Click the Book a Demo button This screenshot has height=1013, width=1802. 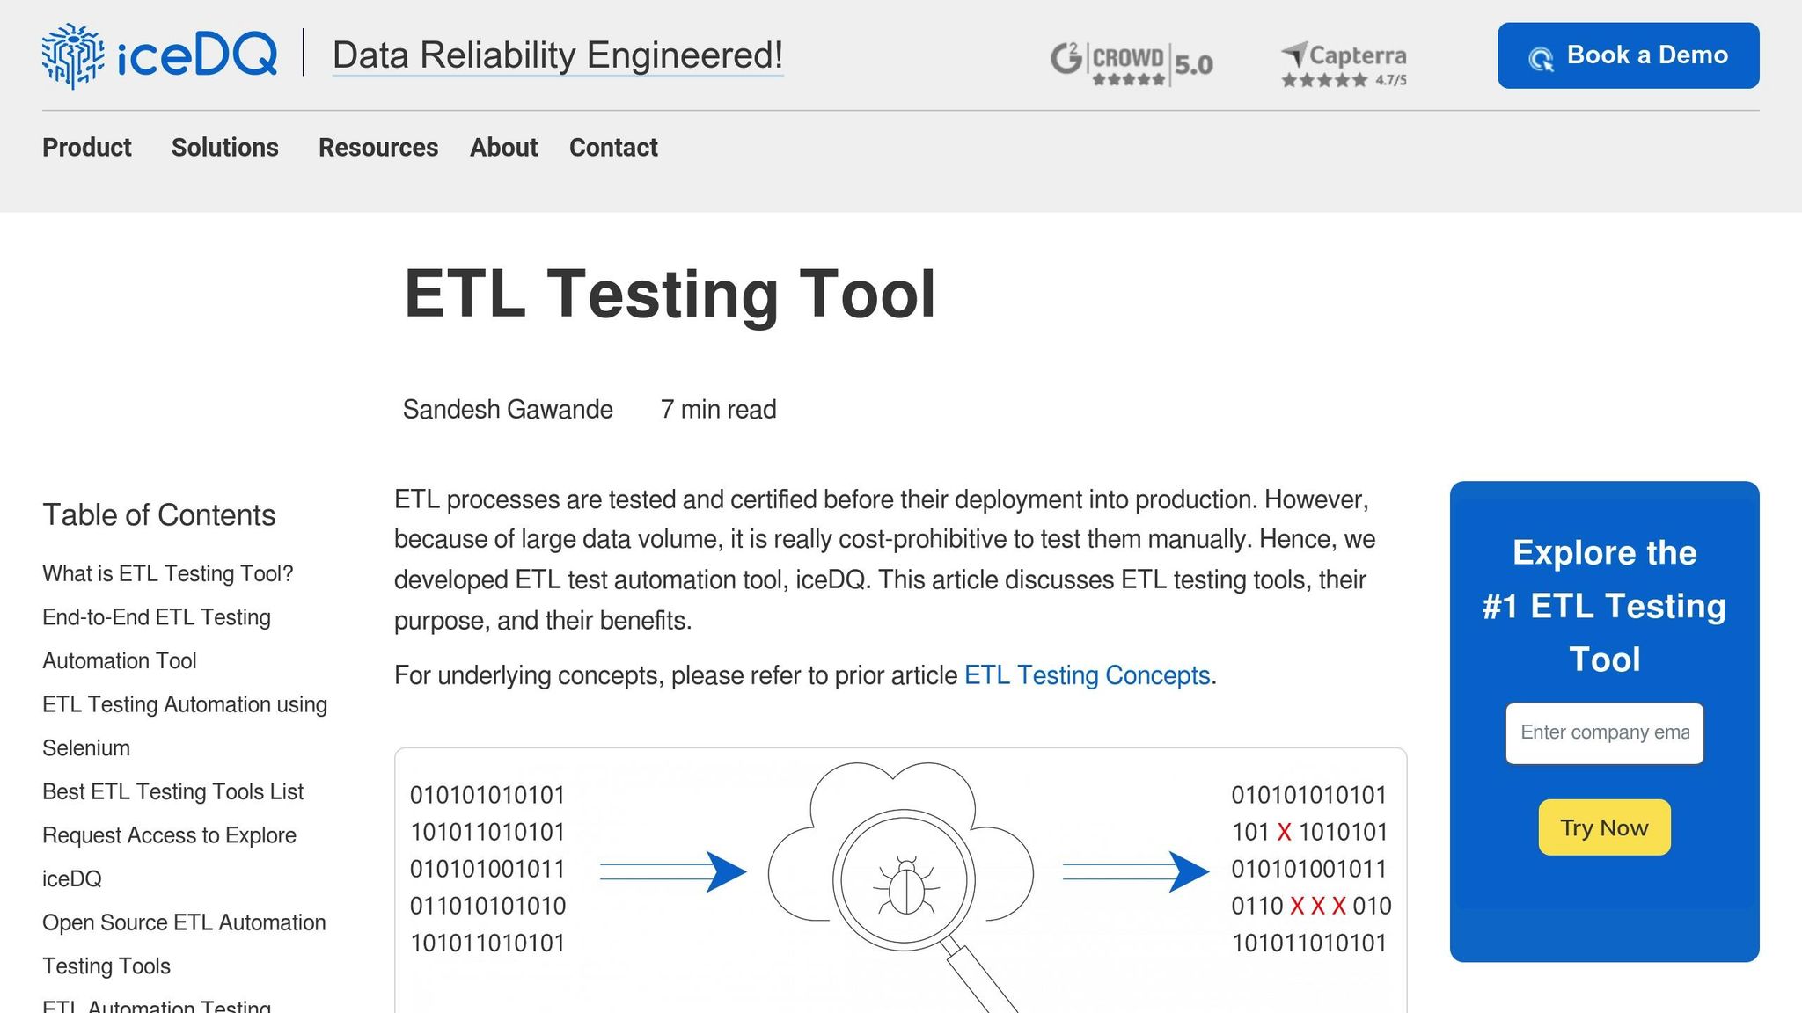click(x=1628, y=55)
